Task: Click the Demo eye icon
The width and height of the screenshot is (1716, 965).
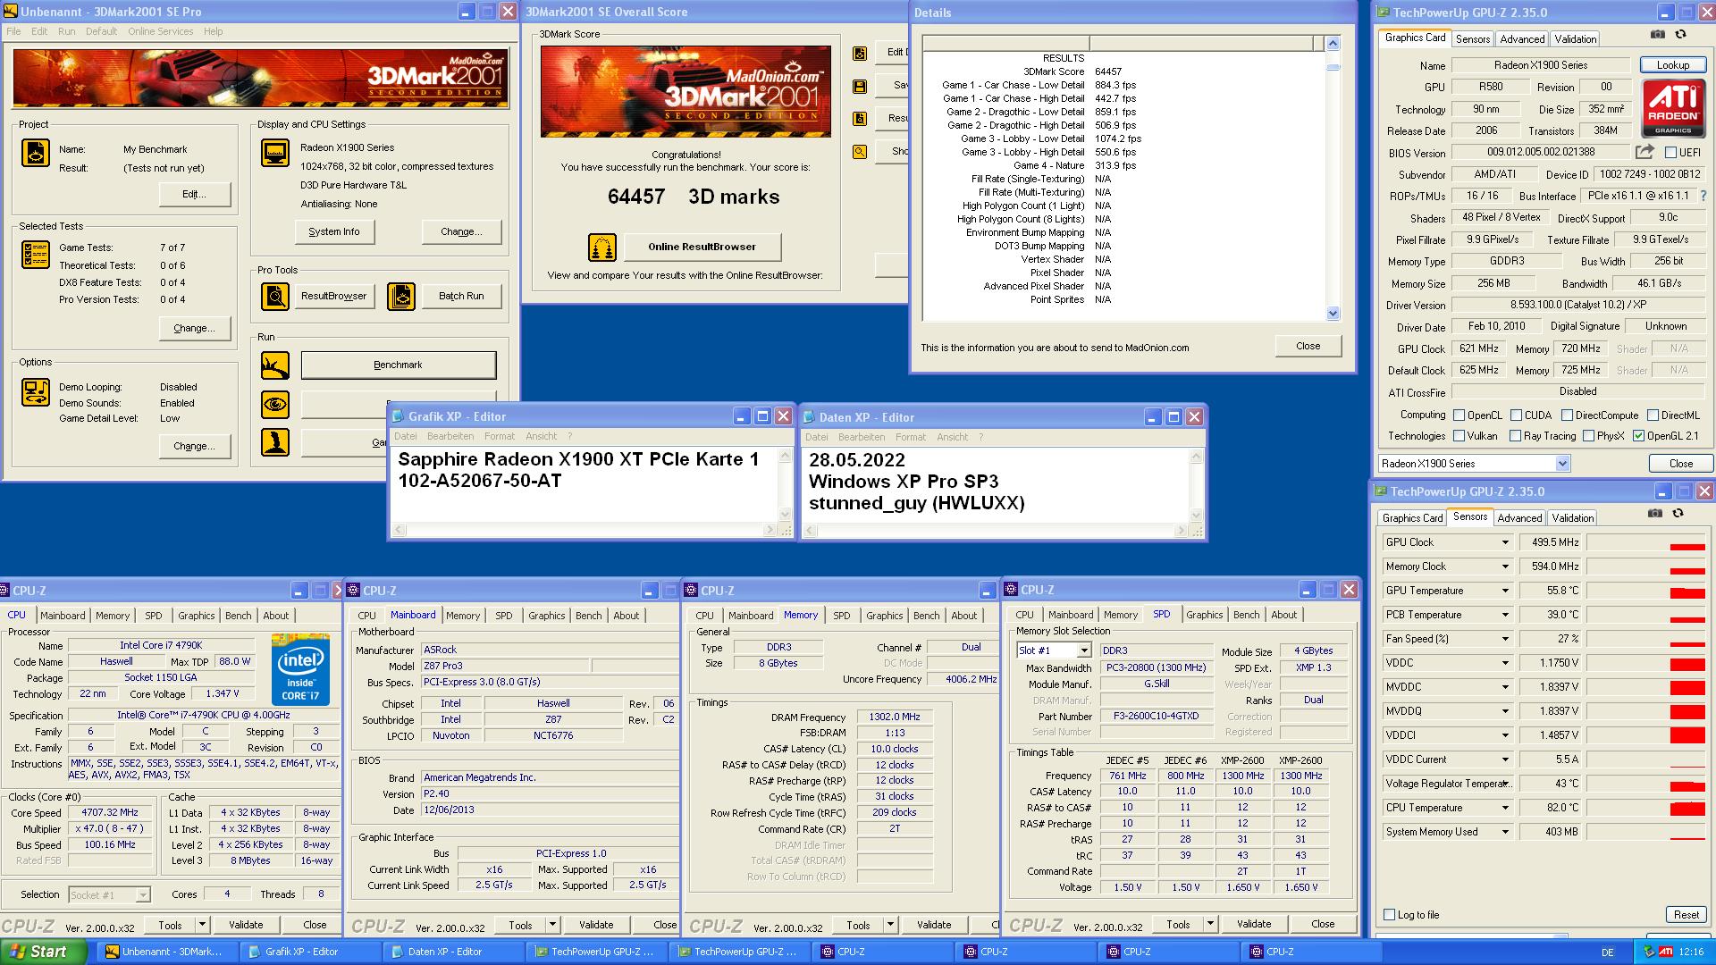Action: tap(275, 405)
